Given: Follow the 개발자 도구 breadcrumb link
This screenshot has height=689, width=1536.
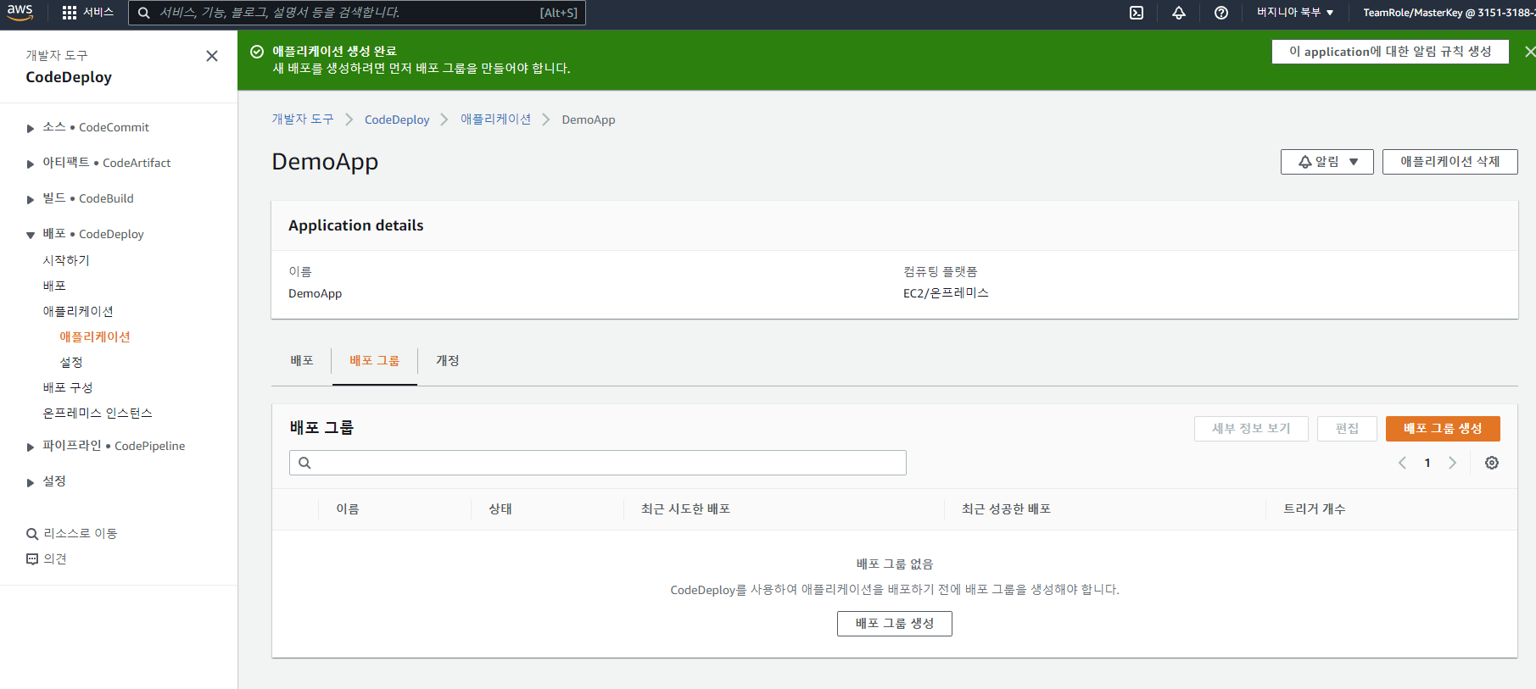Looking at the screenshot, I should coord(303,119).
